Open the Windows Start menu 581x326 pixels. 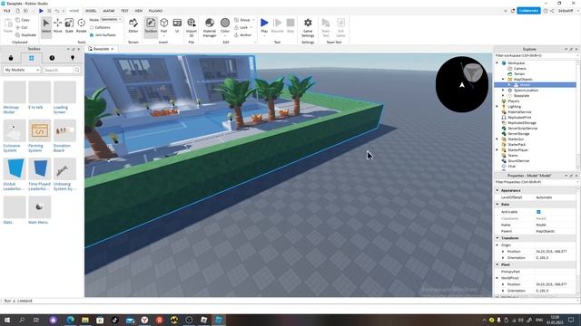[6, 320]
